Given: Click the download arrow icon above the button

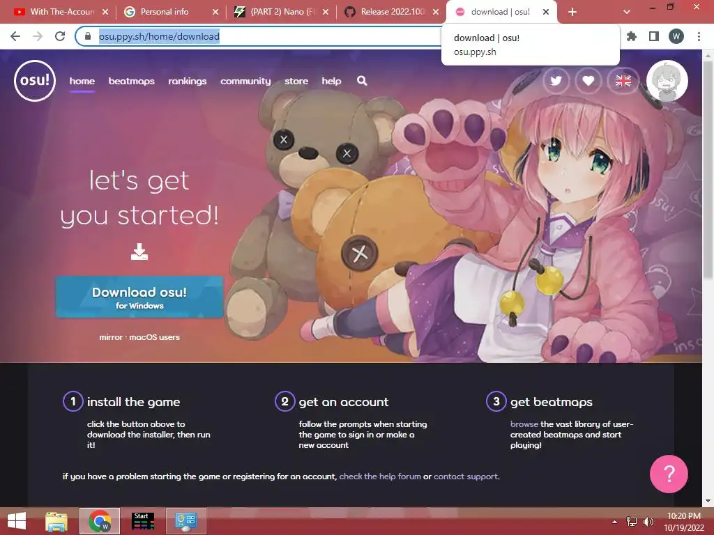Looking at the screenshot, I should (x=139, y=251).
